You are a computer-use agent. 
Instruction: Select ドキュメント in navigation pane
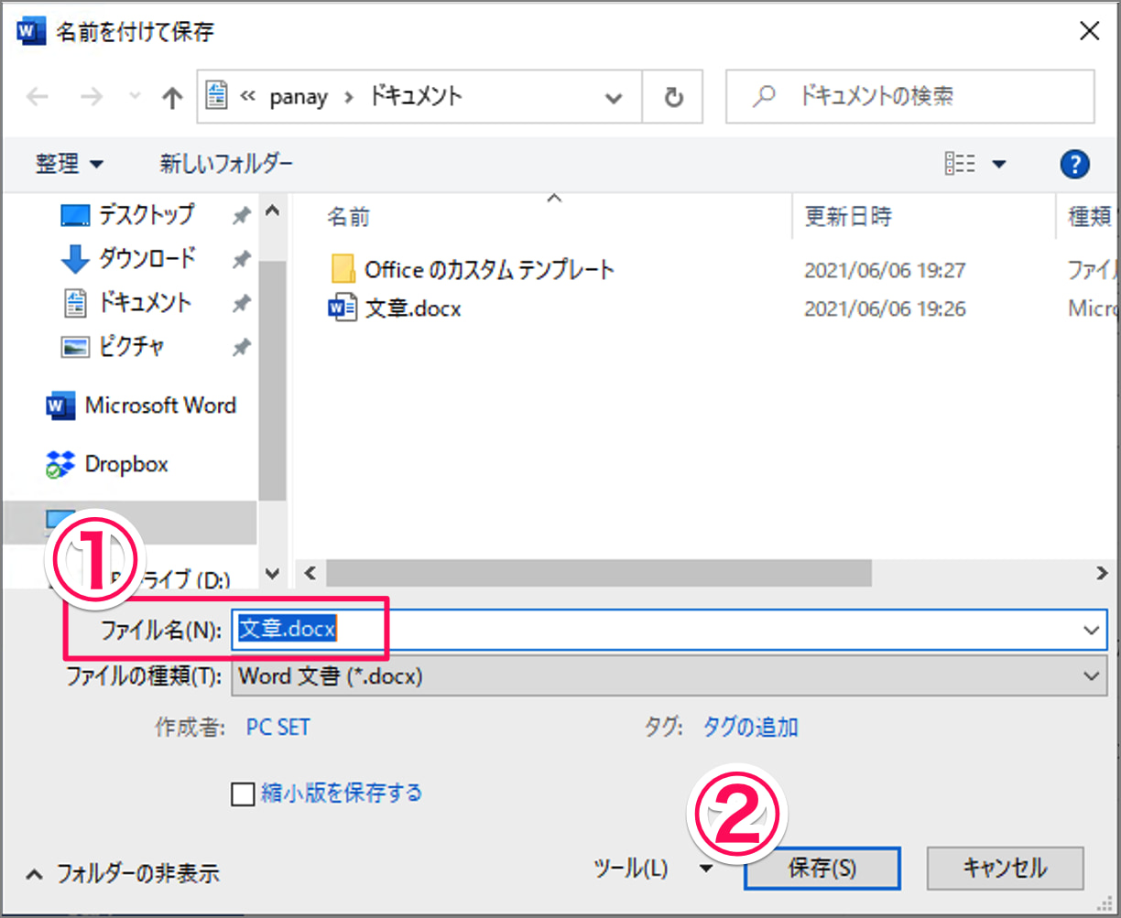pyautogui.click(x=146, y=302)
